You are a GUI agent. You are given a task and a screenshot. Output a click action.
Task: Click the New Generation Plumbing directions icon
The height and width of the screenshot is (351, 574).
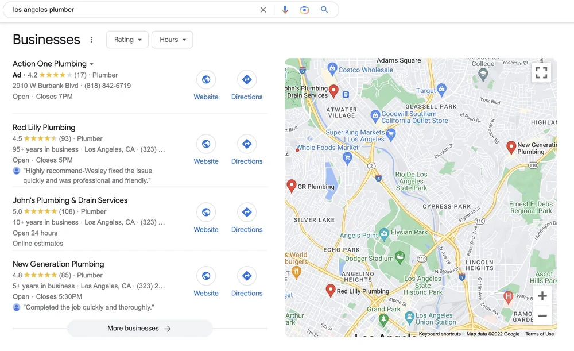pyautogui.click(x=247, y=276)
